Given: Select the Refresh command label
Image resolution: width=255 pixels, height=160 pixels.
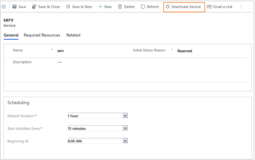Looking at the screenshot, I should point(153,7).
